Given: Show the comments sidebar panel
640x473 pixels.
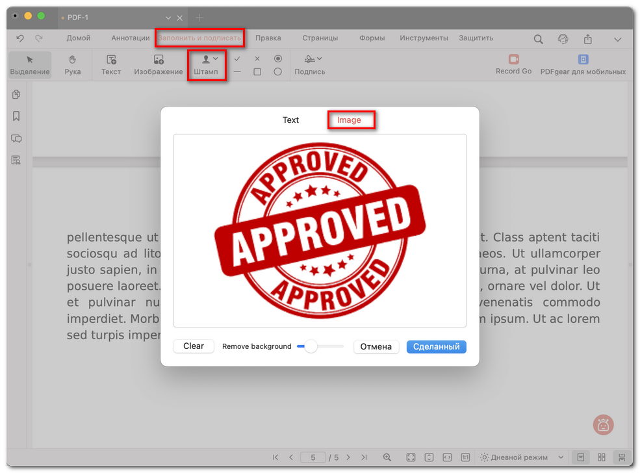Looking at the screenshot, I should [x=16, y=138].
